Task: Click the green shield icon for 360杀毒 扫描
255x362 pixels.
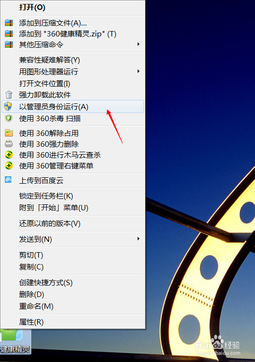Action: (x=8, y=118)
